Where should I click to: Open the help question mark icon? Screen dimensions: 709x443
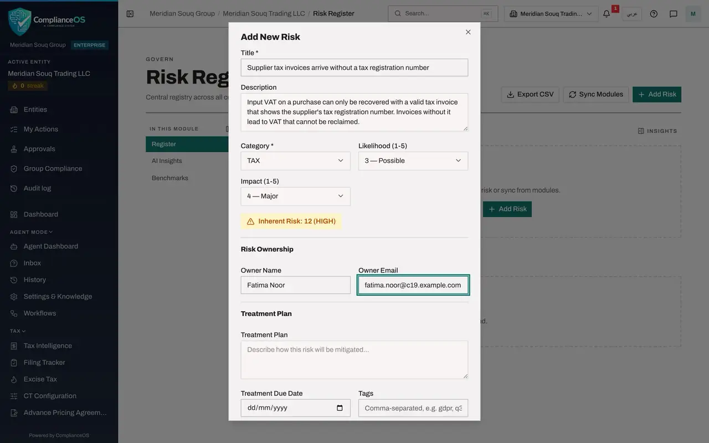coord(654,14)
